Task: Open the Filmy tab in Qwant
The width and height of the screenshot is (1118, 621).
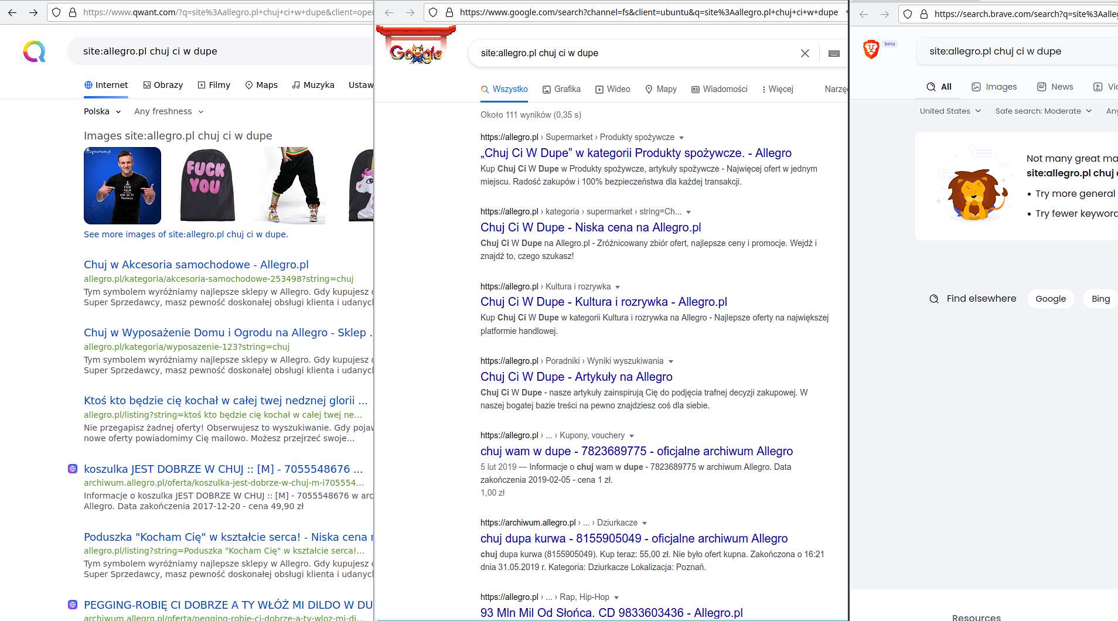Action: pos(214,85)
